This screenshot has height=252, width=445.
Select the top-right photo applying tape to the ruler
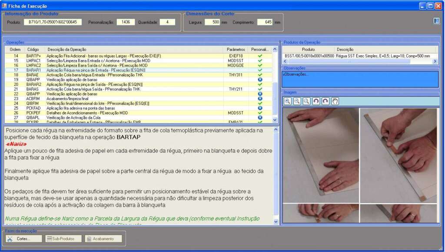[399, 155]
